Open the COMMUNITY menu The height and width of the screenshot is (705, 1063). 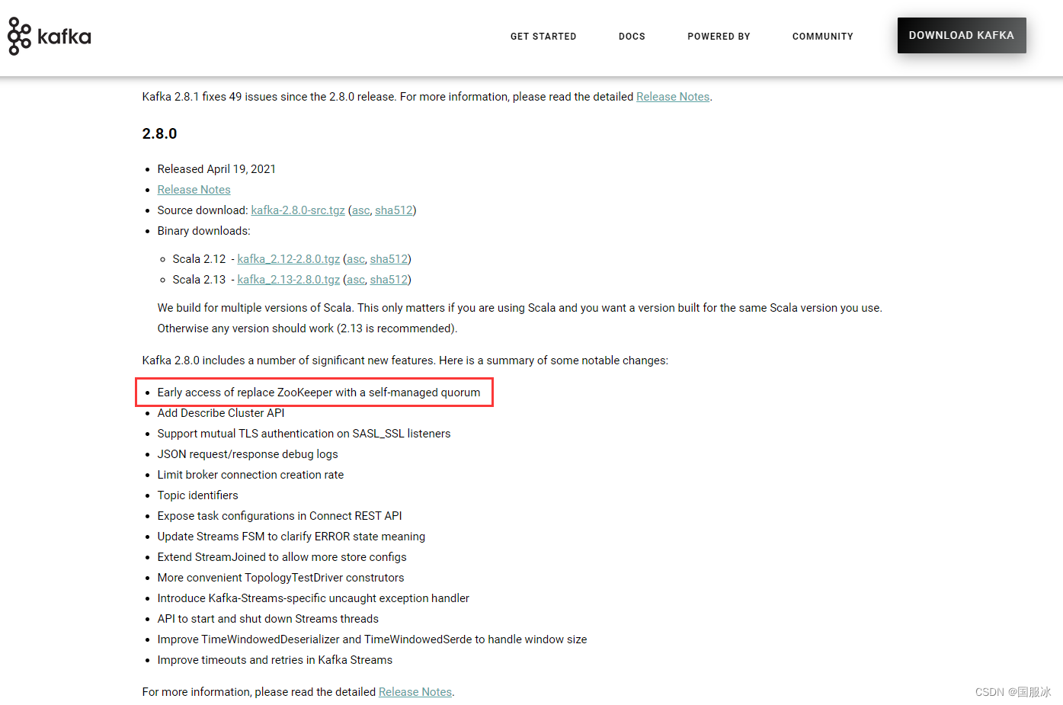click(823, 37)
